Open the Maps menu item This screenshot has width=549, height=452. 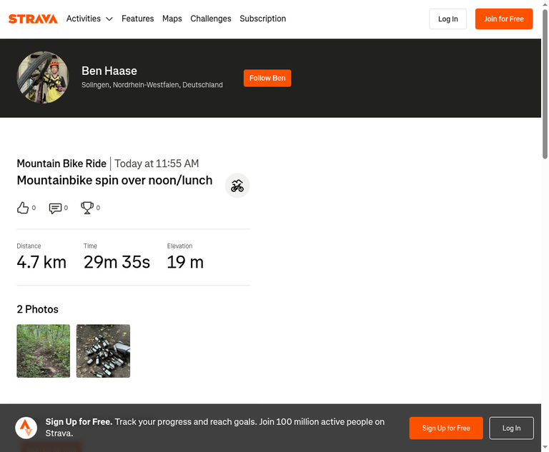click(172, 19)
